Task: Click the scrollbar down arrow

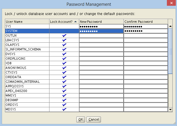Action: click(170, 109)
